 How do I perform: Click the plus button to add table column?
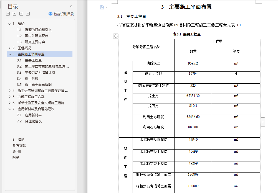click(263, 122)
